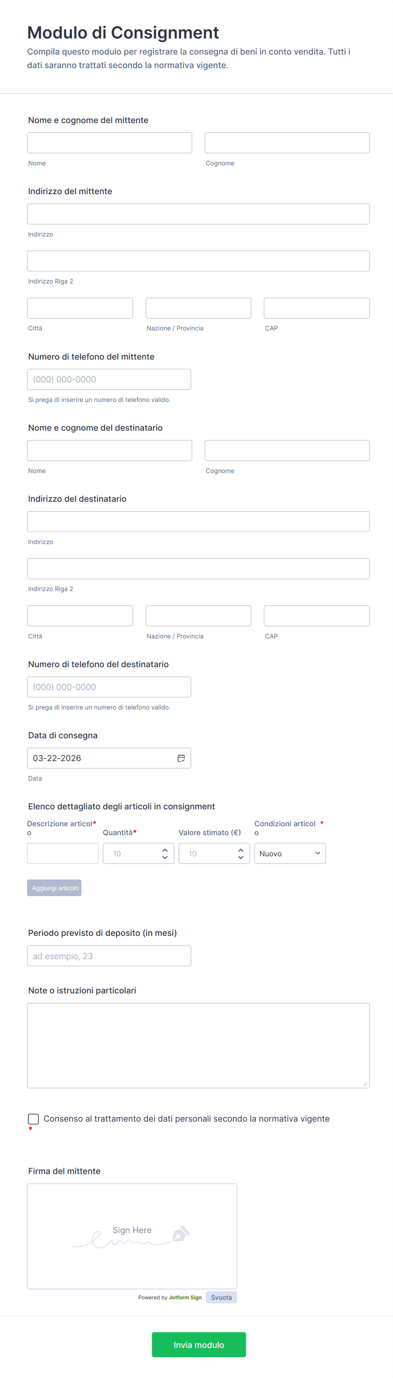The image size is (393, 1378).
Task: Focus the sender Cognome field
Action: coord(287,143)
